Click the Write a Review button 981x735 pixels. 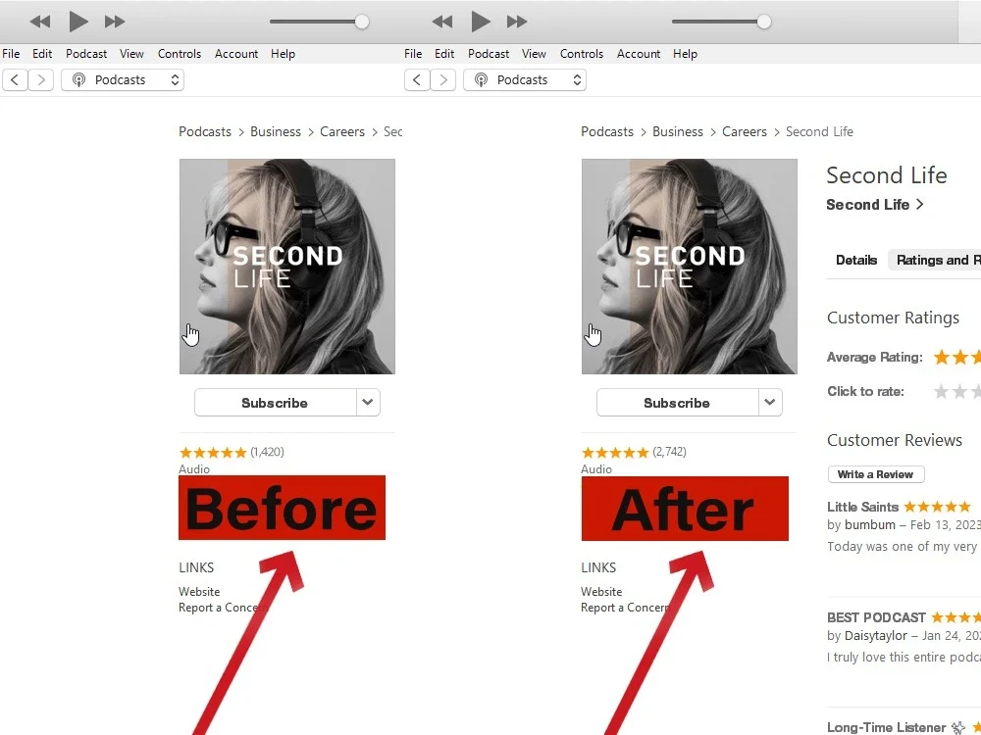coord(876,474)
